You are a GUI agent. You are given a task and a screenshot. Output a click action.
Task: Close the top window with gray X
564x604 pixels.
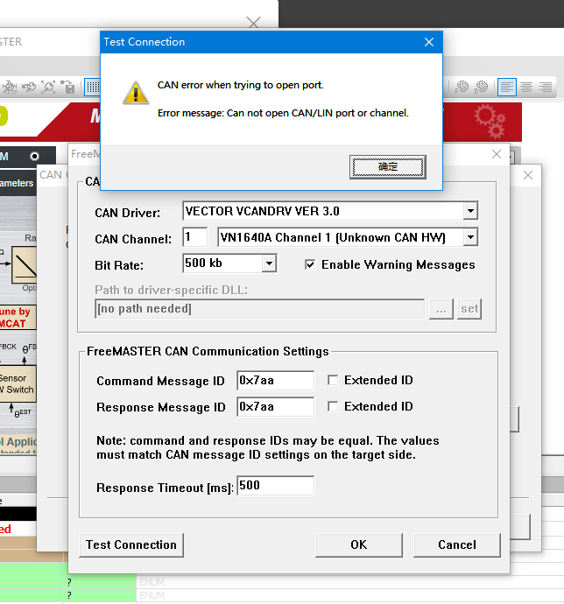pos(253,23)
